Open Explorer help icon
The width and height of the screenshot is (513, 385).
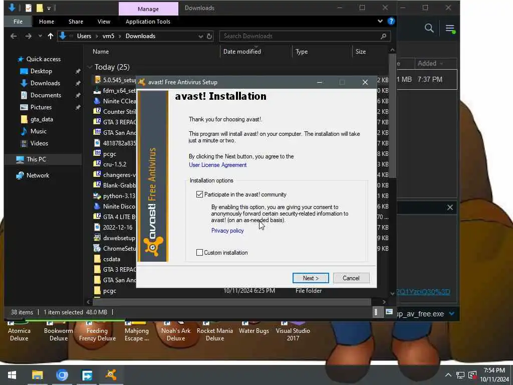coord(391,21)
